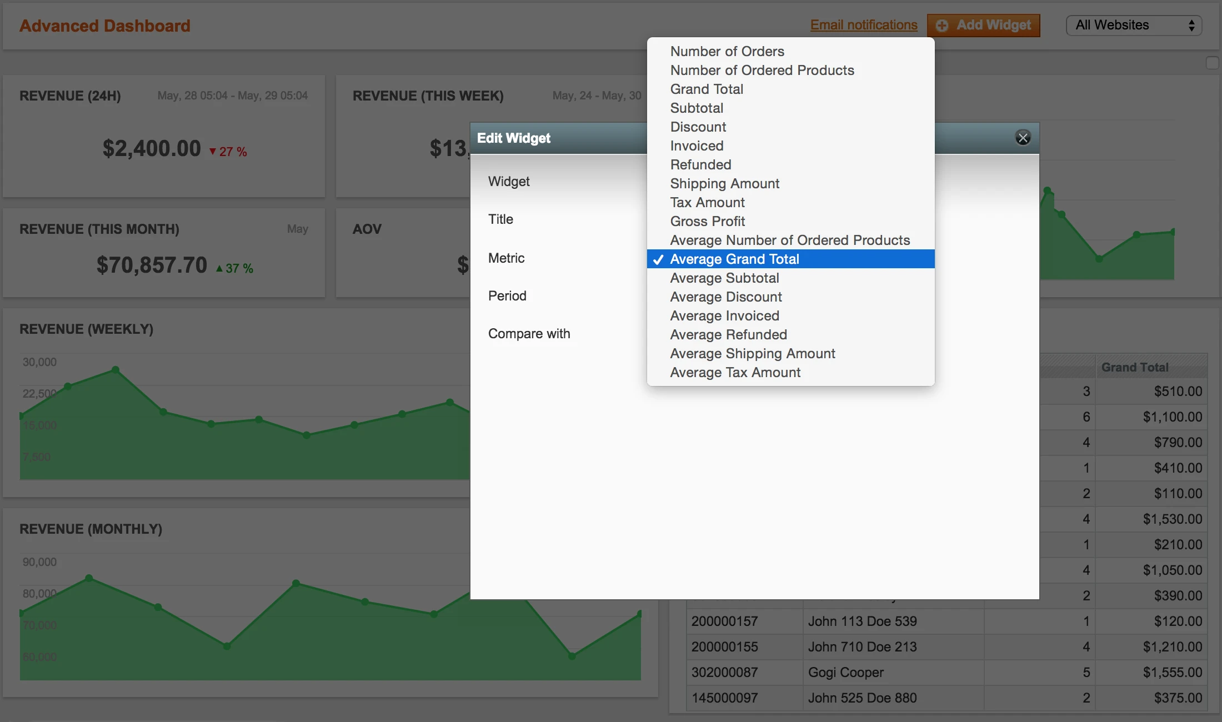The image size is (1222, 722).
Task: Open Email notifications link
Action: pyautogui.click(x=863, y=25)
